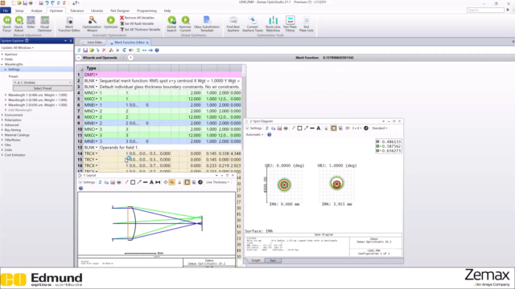Viewport: 515px width, 289px height.
Task: Click the blue right arrow in Merit Function toolbar
Action: point(150,50)
